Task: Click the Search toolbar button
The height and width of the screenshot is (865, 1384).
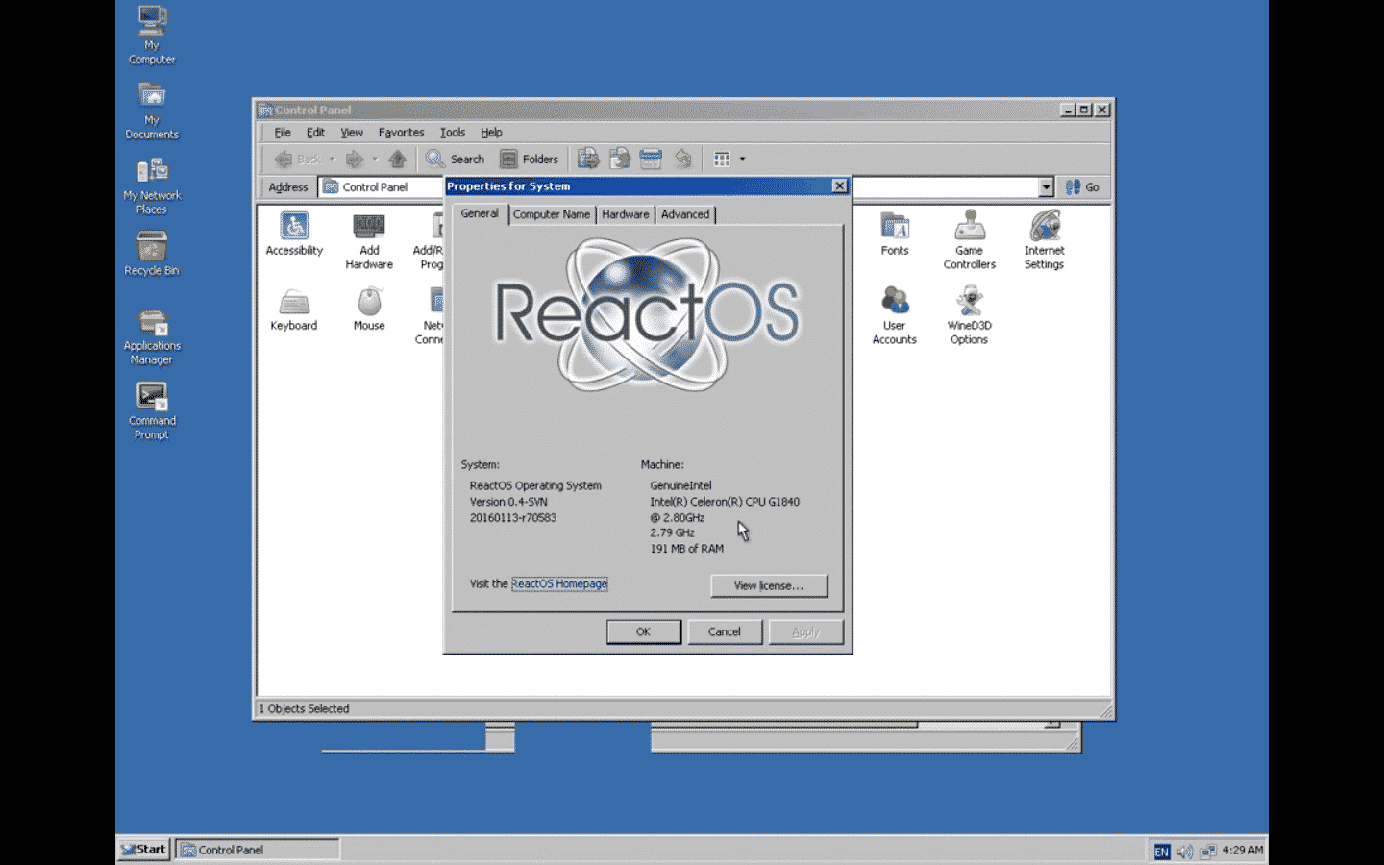Action: 456,160
